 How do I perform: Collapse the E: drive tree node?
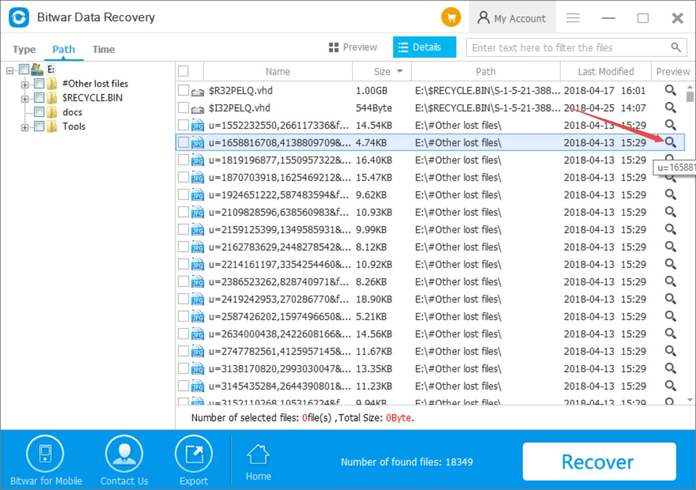click(x=9, y=70)
